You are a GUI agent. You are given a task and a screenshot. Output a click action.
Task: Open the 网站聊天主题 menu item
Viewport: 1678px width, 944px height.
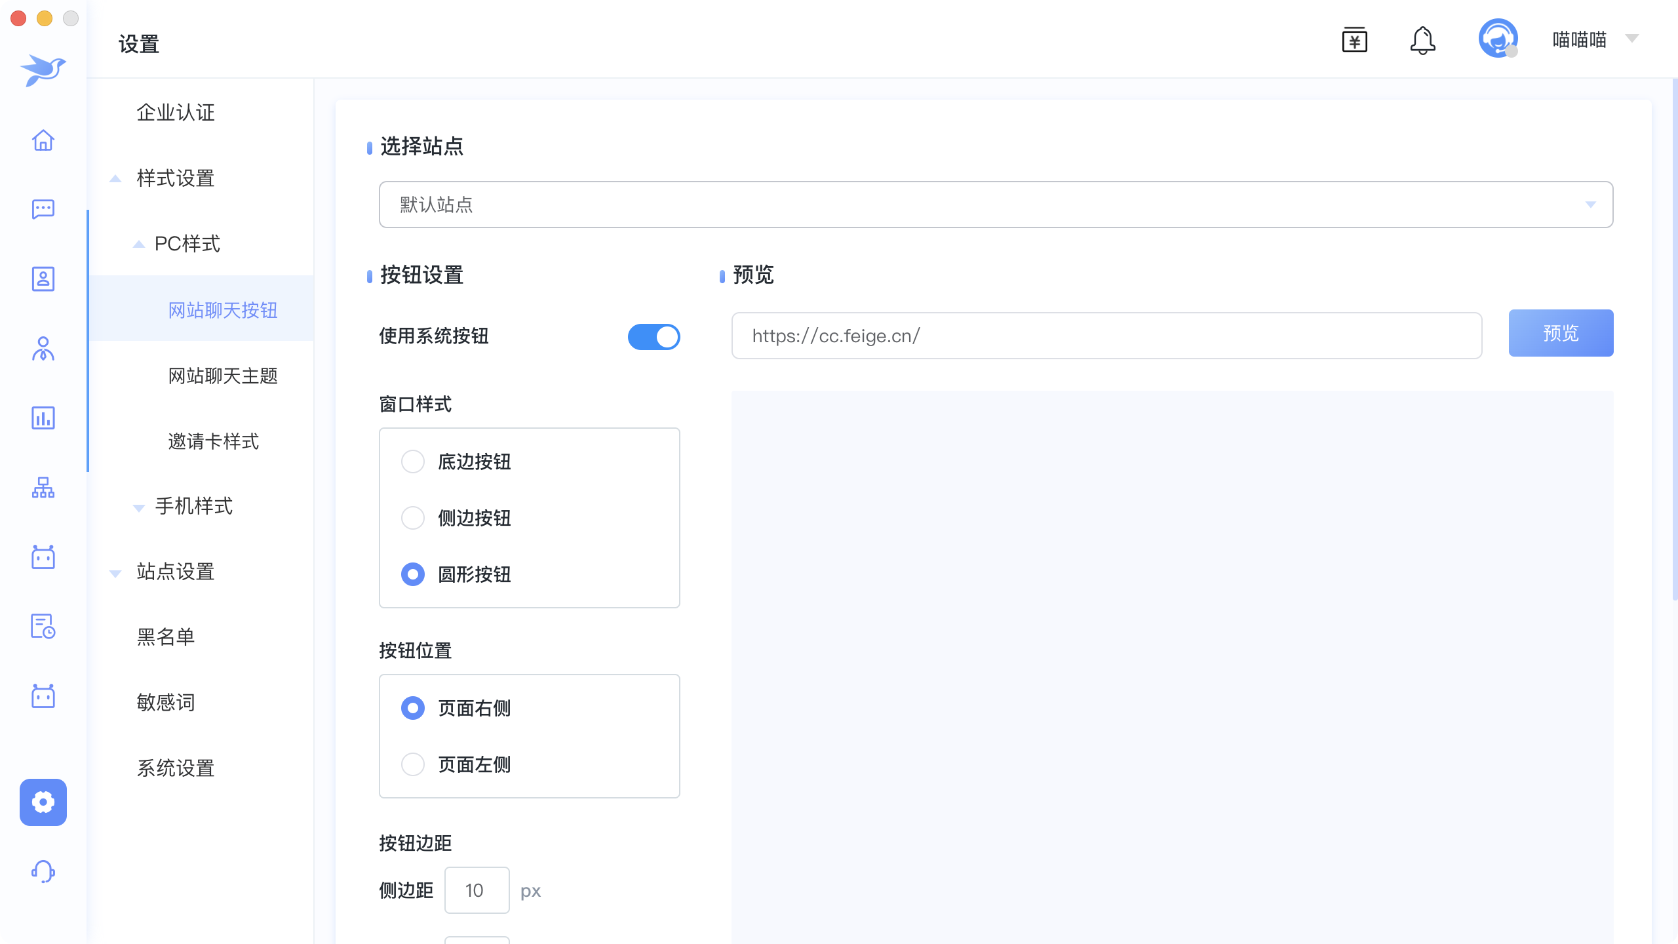[223, 376]
